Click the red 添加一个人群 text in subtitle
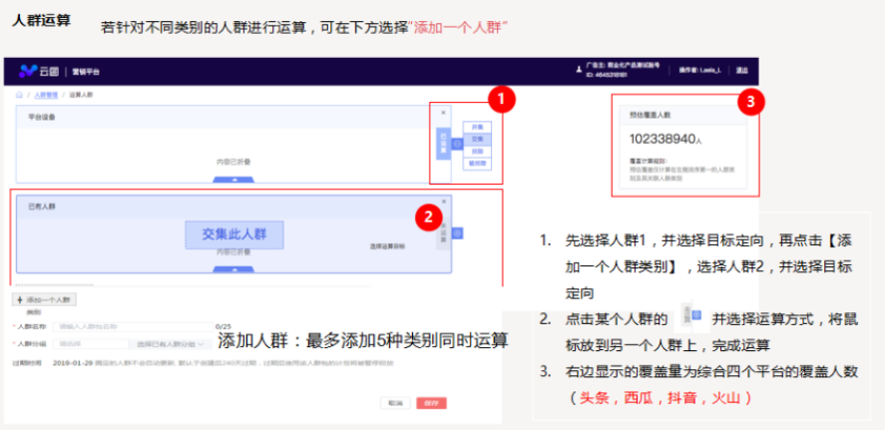 (x=458, y=28)
